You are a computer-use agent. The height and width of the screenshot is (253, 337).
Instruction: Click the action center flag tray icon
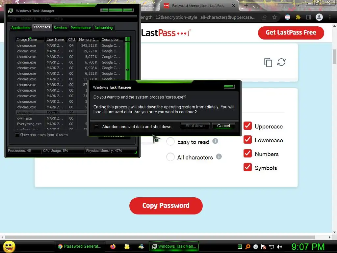point(264,247)
